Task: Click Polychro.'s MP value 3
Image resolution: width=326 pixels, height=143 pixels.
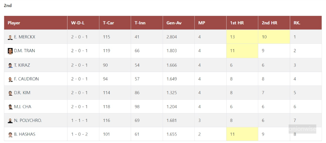Action: point(200,120)
